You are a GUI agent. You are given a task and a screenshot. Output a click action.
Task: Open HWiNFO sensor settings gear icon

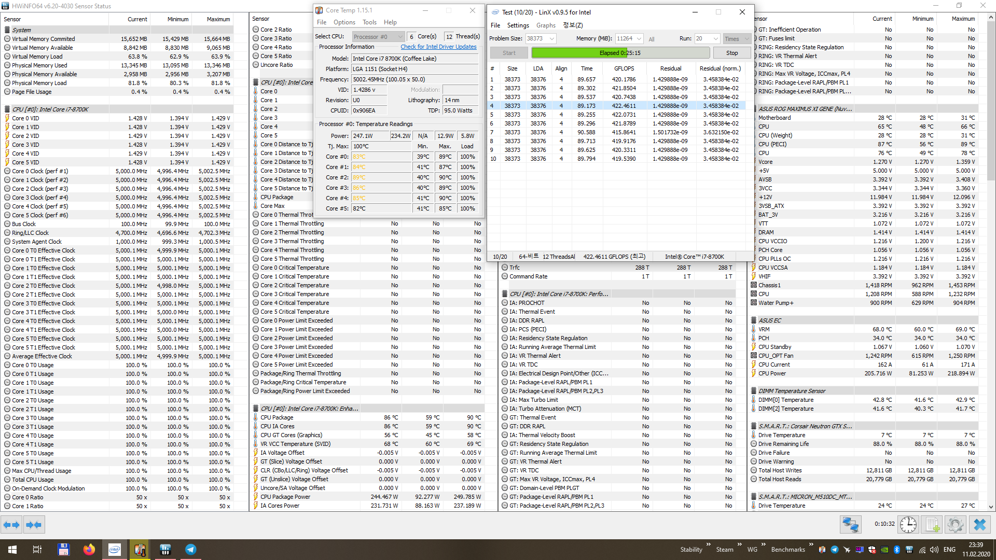click(x=955, y=525)
